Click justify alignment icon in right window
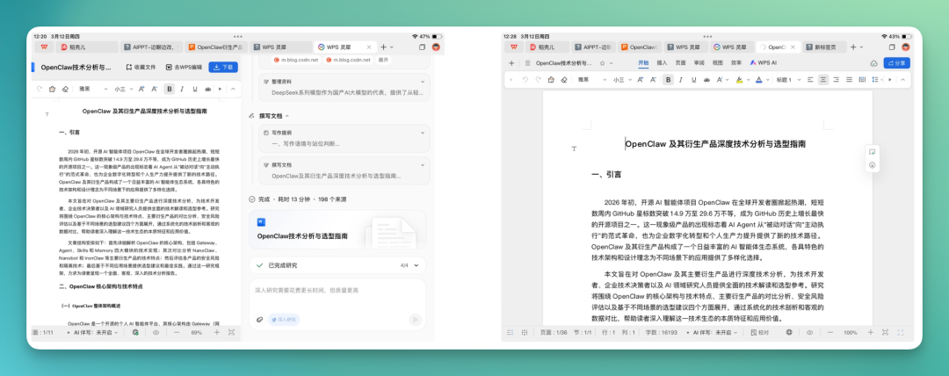The image size is (949, 376). pos(849,79)
